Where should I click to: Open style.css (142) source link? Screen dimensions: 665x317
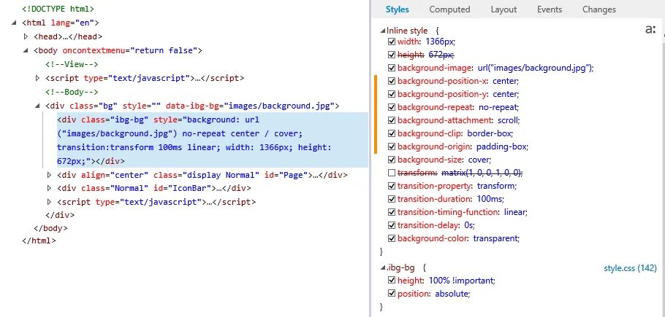tap(630, 268)
